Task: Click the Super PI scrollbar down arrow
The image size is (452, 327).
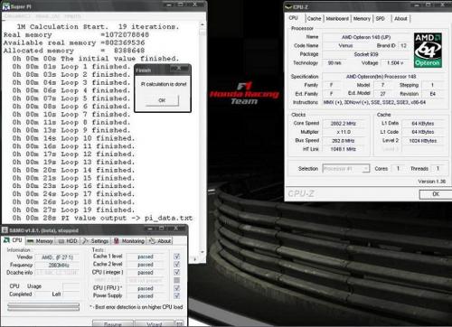Action: click(202, 252)
